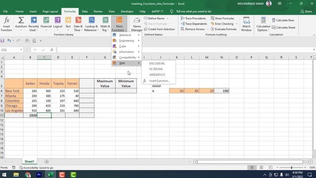316x178 pixels.
Task: Open Calculation Options menu
Action: click(263, 24)
